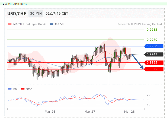
Task: Click the Research 2019 Trading Central credit
Action: click(x=140, y=24)
